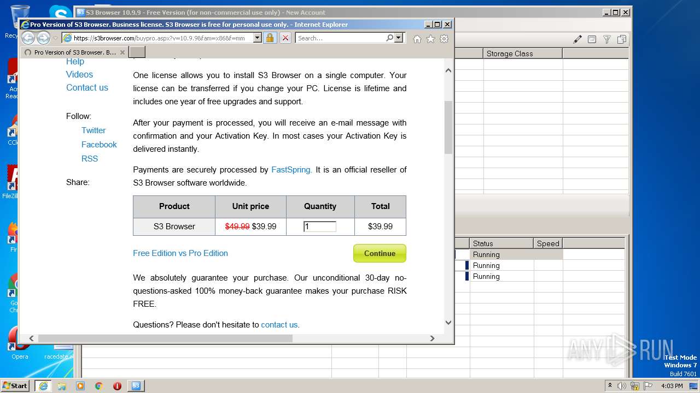Open Windows Explorer folder taskbar icon
This screenshot has height=393, width=700.
[x=62, y=386]
